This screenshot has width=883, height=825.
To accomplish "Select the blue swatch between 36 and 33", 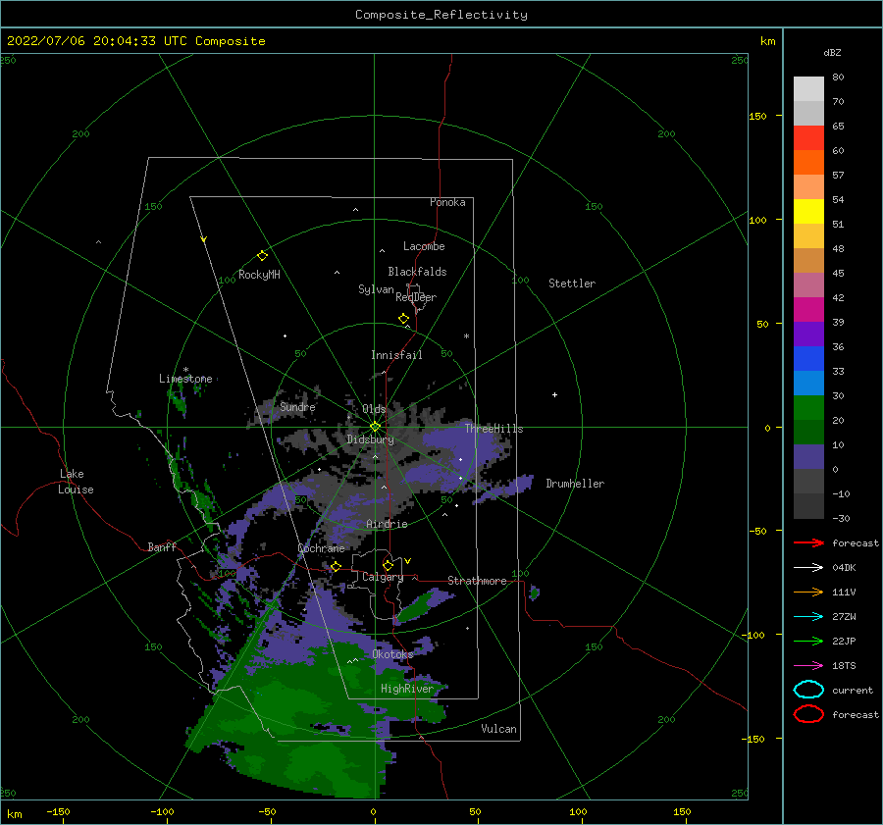I will (808, 359).
